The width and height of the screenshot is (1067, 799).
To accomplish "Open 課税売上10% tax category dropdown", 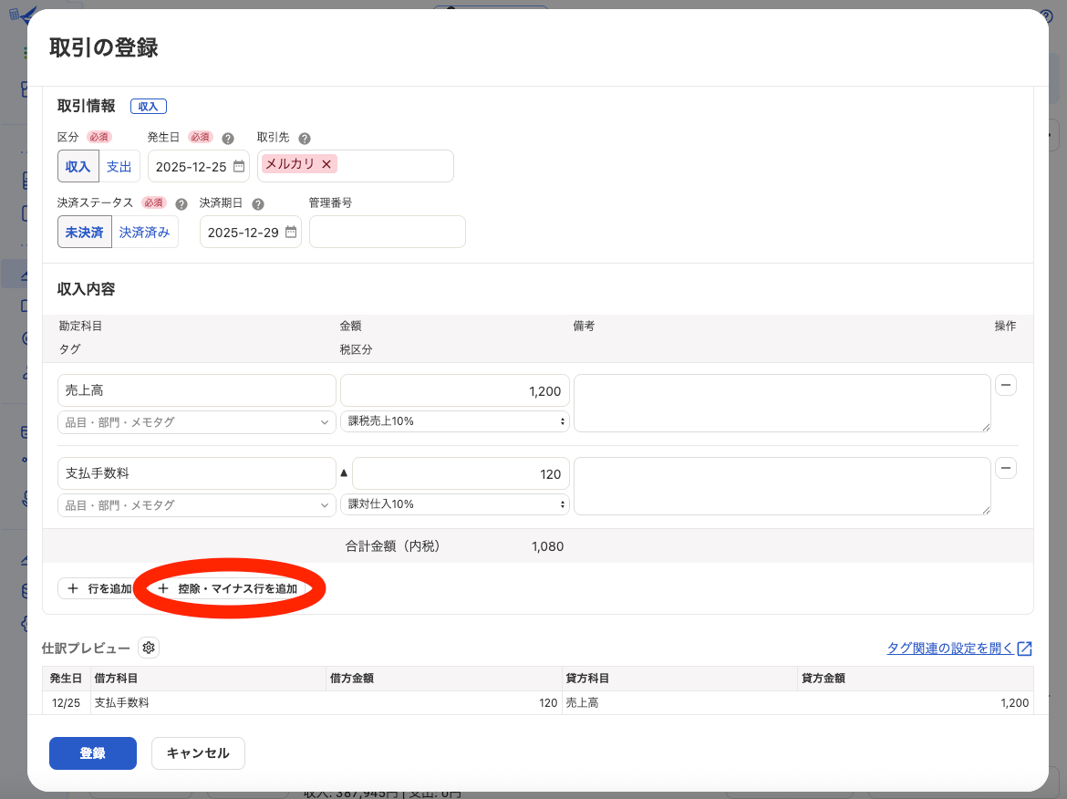I will 455,421.
